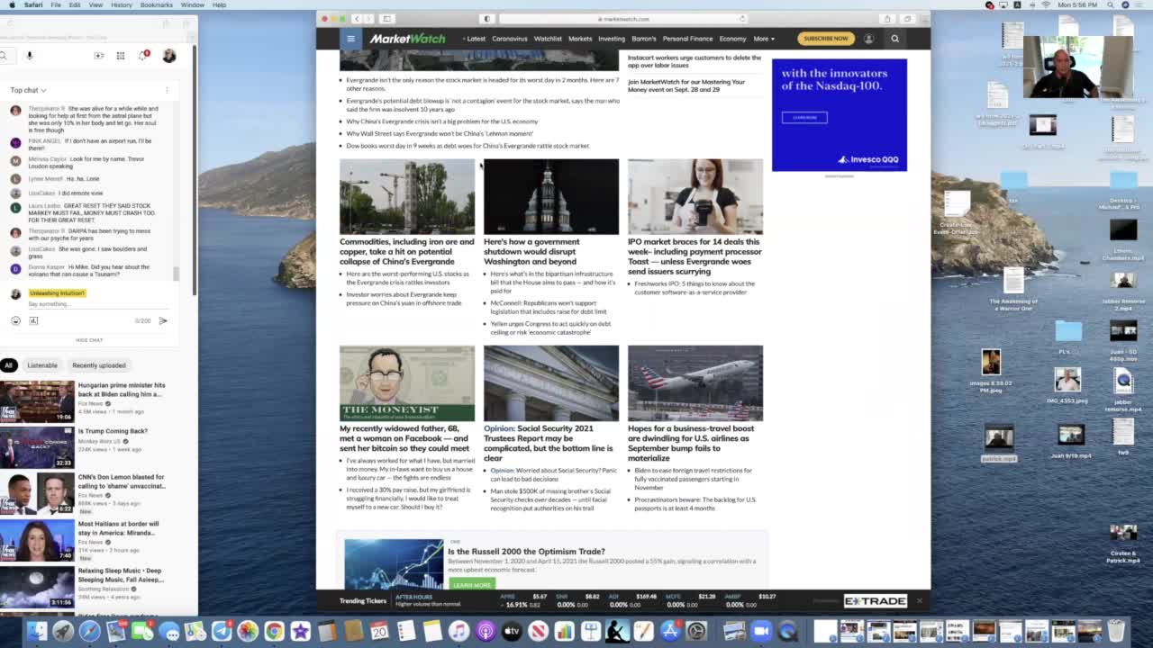This screenshot has height=648, width=1153.
Task: Open the History menu
Action: [x=122, y=4]
